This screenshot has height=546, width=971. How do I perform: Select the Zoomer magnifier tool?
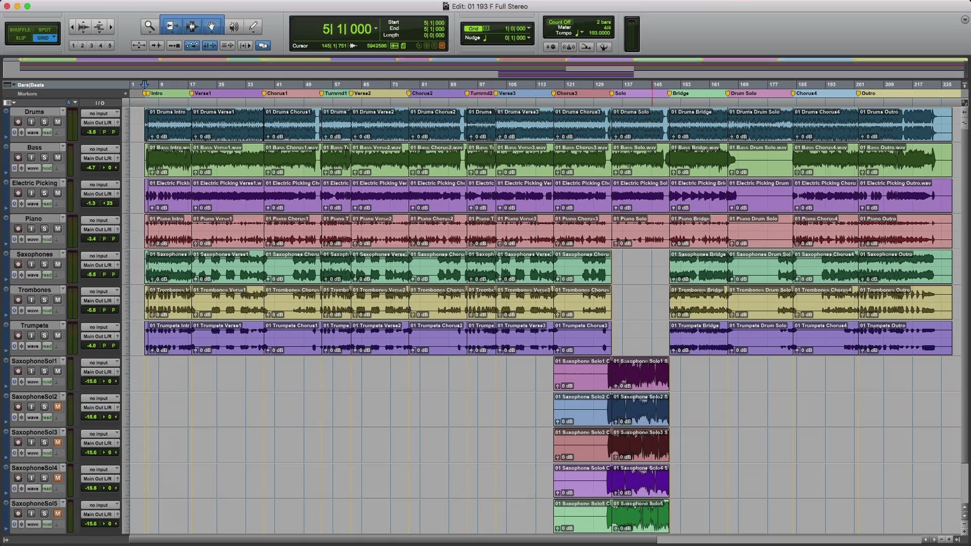(149, 26)
